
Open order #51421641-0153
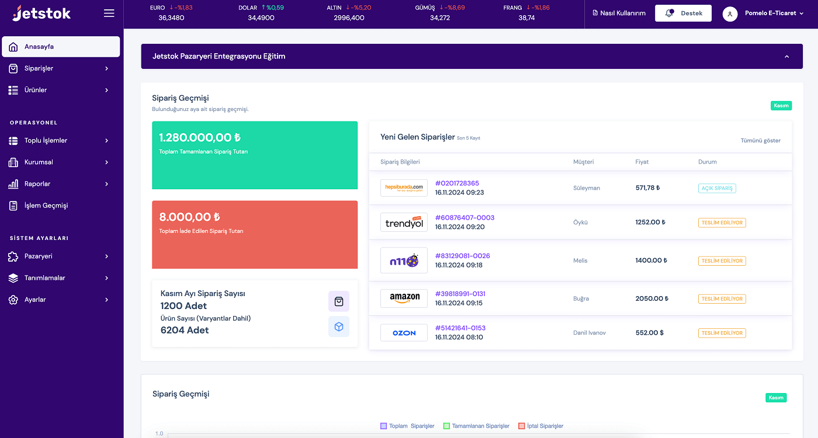(460, 328)
